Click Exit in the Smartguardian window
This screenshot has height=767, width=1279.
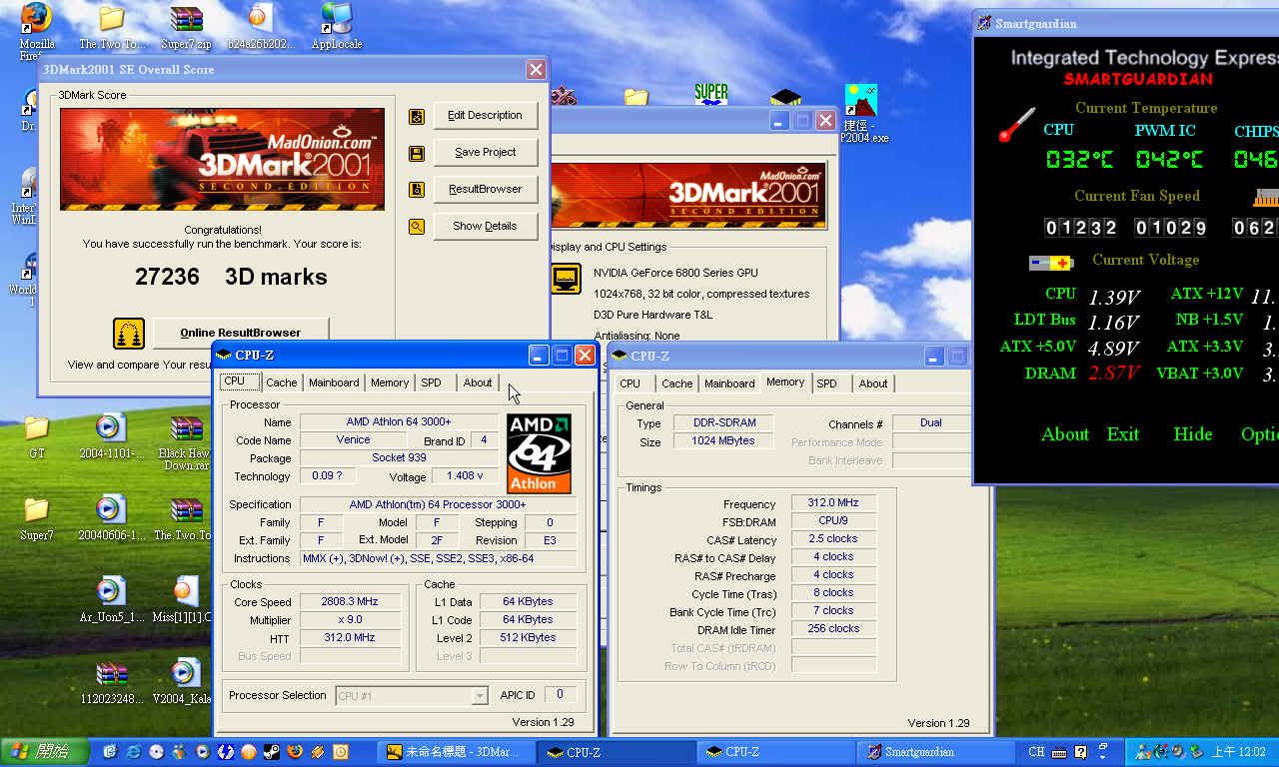coord(1123,434)
